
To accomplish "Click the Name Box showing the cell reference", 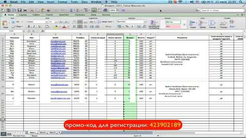I will (x=12, y=31).
